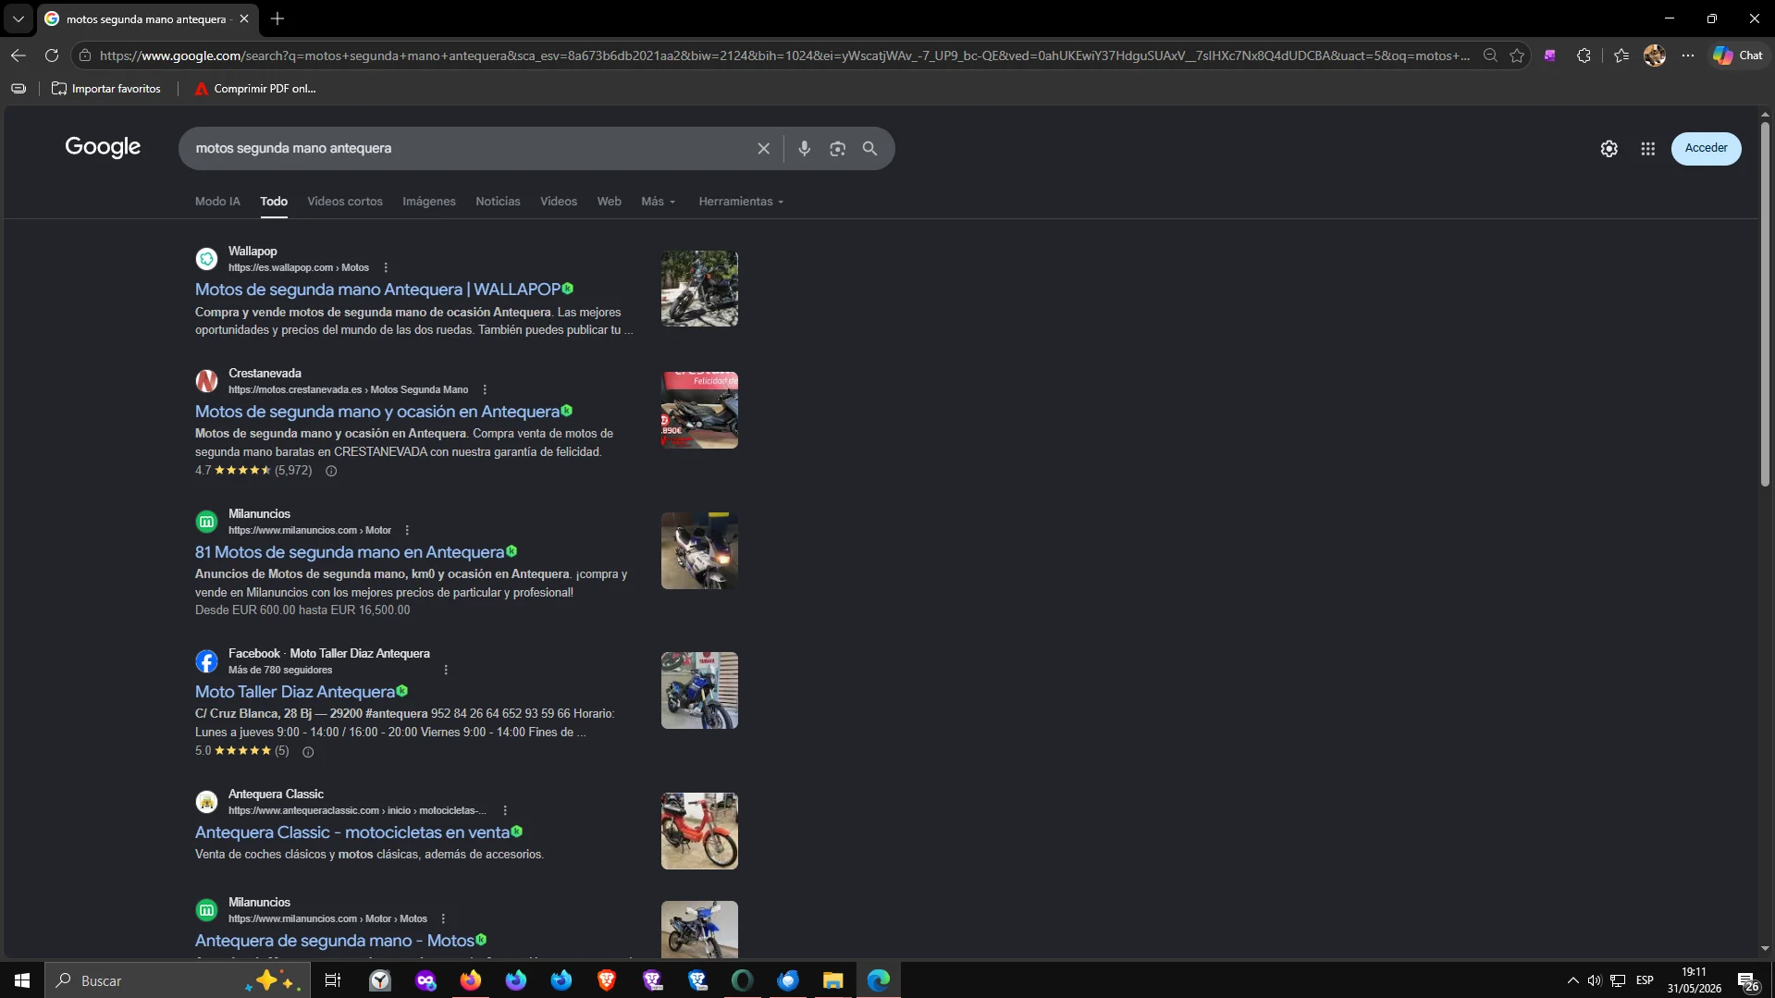The width and height of the screenshot is (1775, 998).
Task: Open Brave browser from taskbar
Action: click(x=607, y=980)
